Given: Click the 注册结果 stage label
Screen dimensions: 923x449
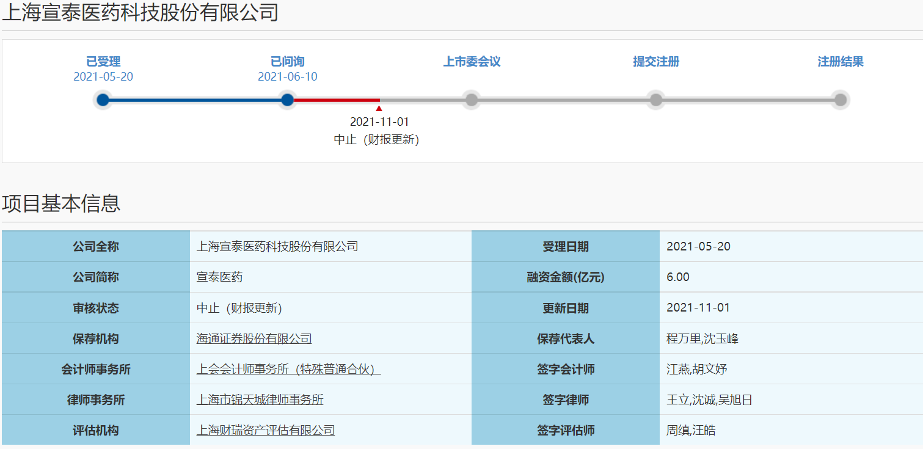Looking at the screenshot, I should tap(841, 62).
